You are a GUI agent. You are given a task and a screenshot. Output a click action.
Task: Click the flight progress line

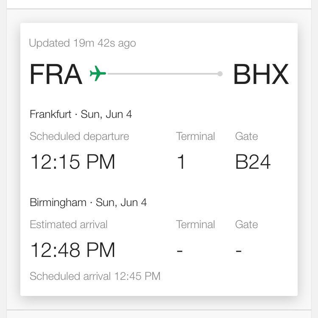coord(163,74)
